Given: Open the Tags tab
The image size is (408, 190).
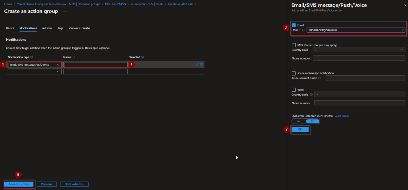Looking at the screenshot, I should point(60,28).
